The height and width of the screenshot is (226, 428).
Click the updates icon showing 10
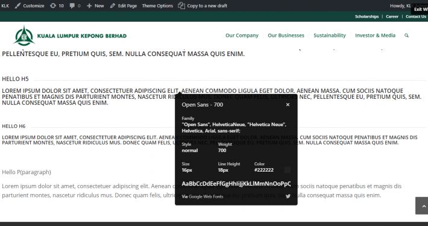pyautogui.click(x=57, y=6)
